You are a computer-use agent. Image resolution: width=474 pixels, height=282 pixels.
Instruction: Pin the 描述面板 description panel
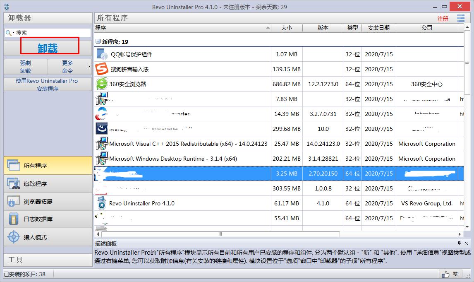tap(458, 242)
